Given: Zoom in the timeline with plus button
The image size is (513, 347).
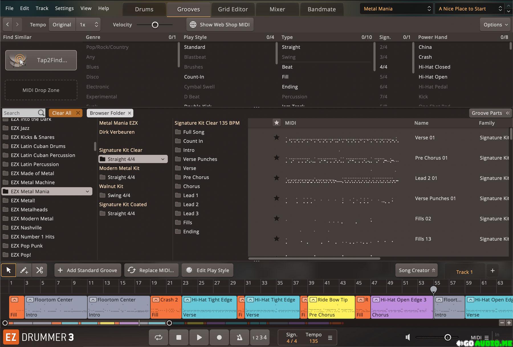Looking at the screenshot, I should 509,323.
